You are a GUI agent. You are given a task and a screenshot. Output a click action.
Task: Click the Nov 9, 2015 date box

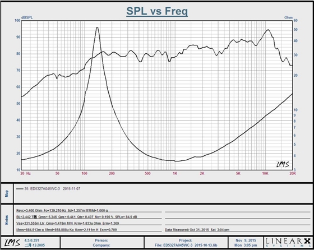[246, 243]
